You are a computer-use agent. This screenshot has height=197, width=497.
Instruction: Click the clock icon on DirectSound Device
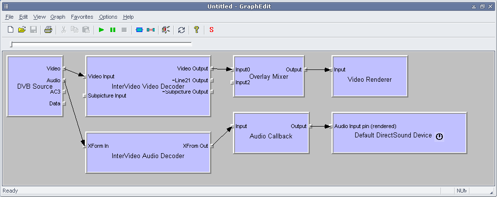click(439, 136)
